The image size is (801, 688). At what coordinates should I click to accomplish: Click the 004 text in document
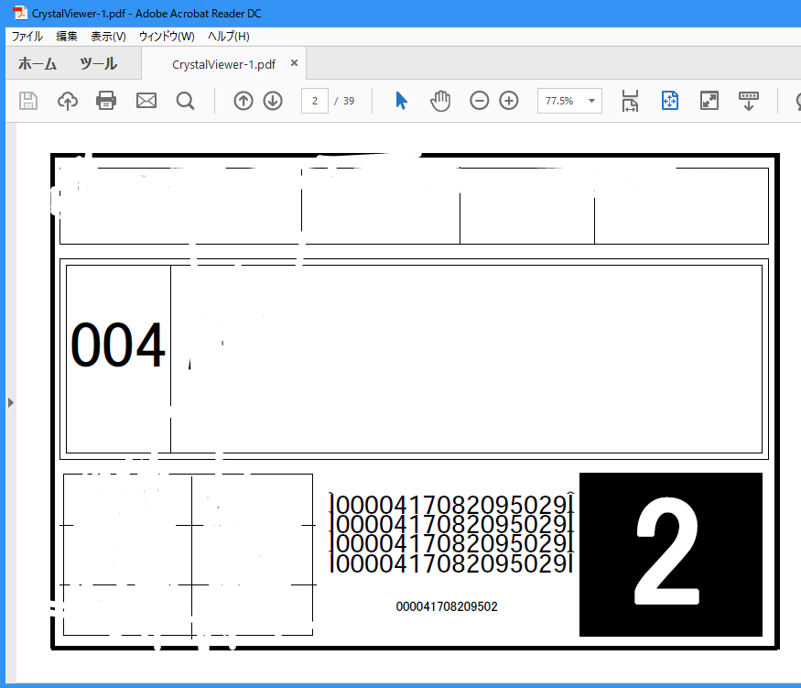[x=118, y=345]
